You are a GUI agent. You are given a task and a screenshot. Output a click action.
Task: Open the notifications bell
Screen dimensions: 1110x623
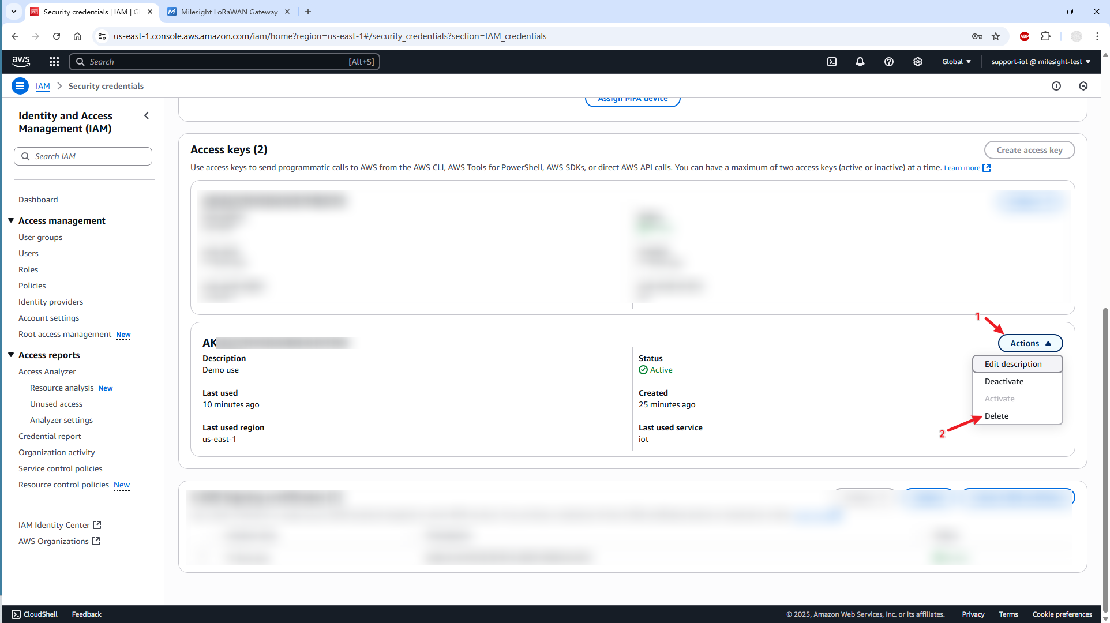[x=860, y=62]
